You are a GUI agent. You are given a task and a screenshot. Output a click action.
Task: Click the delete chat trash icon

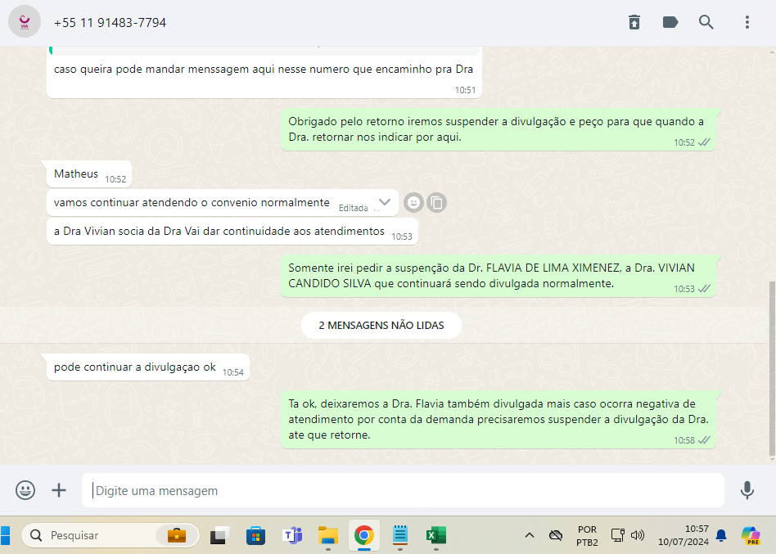634,22
